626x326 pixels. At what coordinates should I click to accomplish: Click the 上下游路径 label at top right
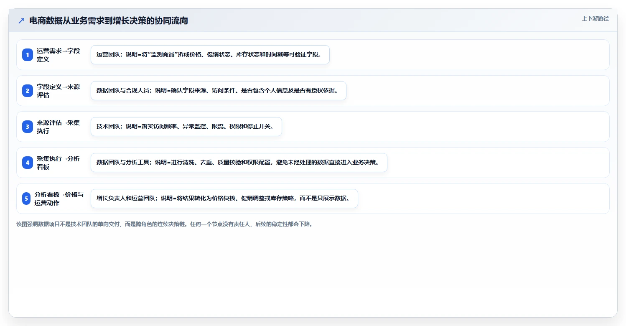(595, 18)
